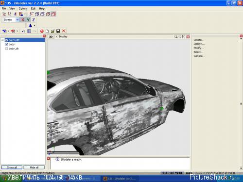Toggle SELECTED MODE in status bar

172,173
